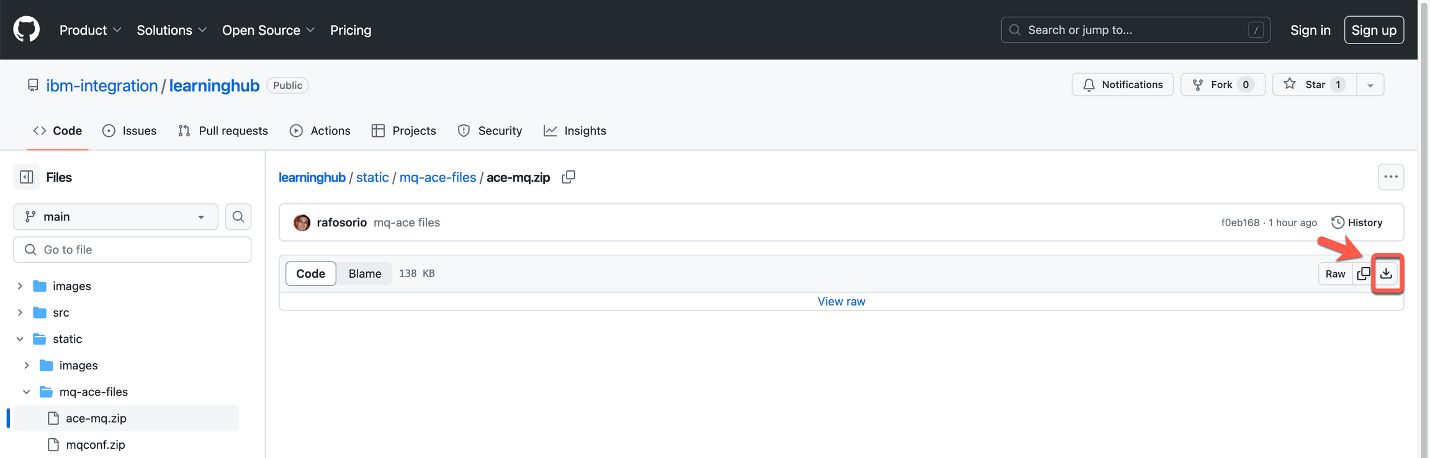This screenshot has height=458, width=1430.
Task: Open commit History
Action: click(x=1357, y=222)
